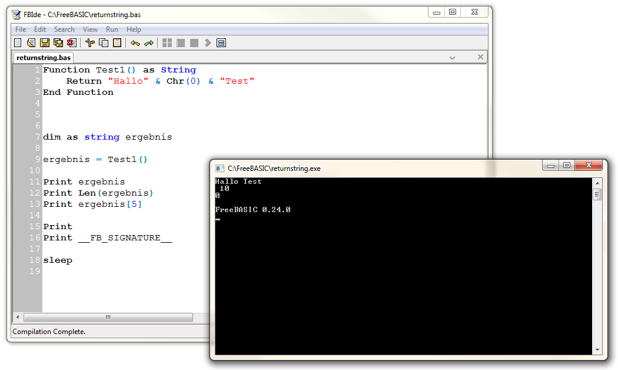Click "Function Test1() as String" on line 1
Screen dimensions: 618x370
(119, 70)
